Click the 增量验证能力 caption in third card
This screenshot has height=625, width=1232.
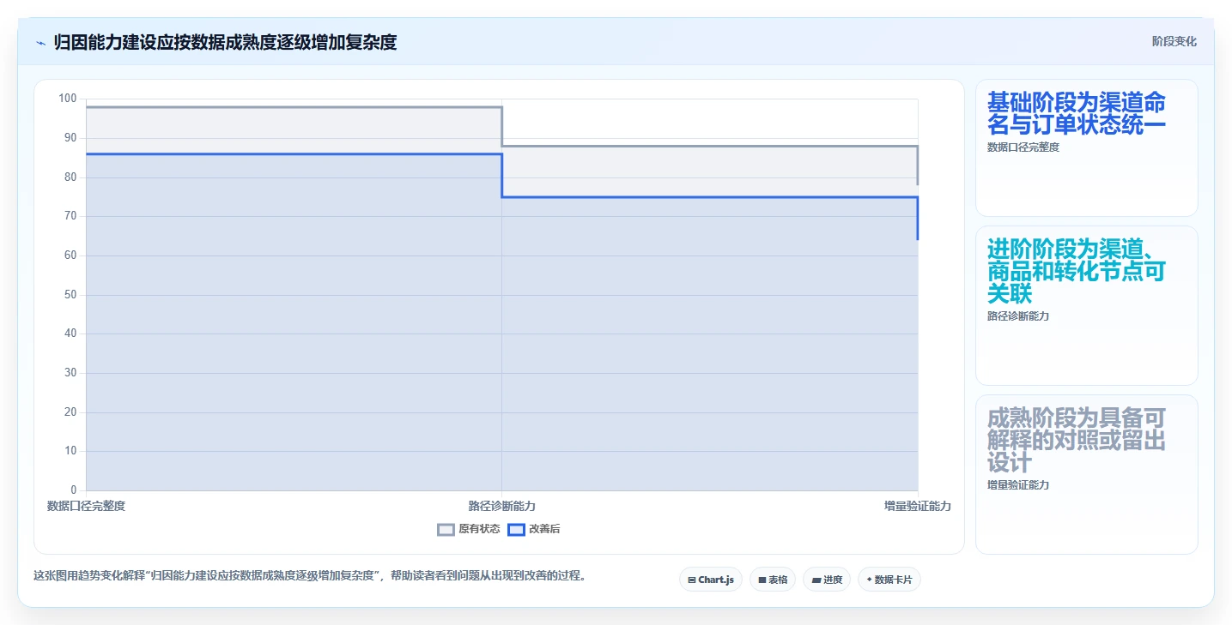coord(1018,485)
